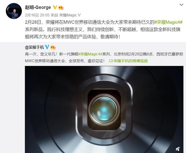186x153 pixels.
Task: Click the crown icon beside @荣耀手机
Action: [x=53, y=47]
